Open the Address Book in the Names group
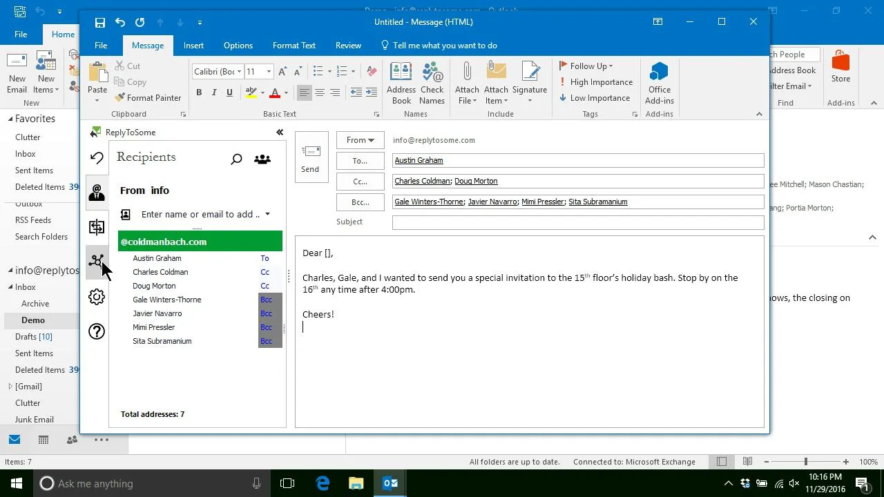 coord(401,83)
